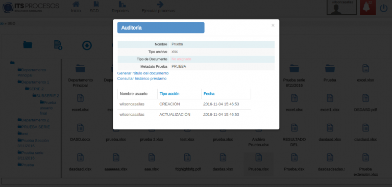Click the Ejecutar procesos arrow icon
392x187 pixels.
click(160, 4)
